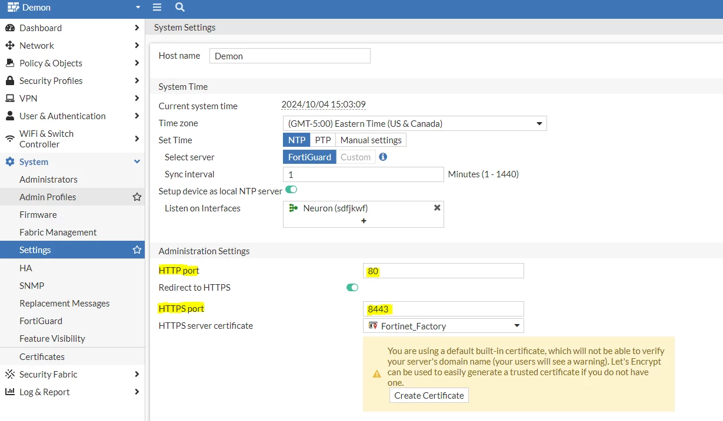Open the Time zone dropdown
Screen dimensions: 723x421
point(415,123)
